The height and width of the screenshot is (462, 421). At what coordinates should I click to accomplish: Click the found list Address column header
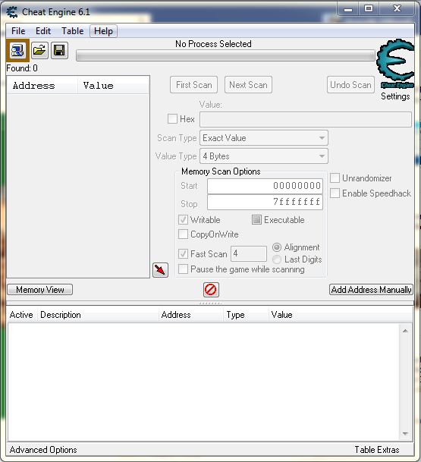42,86
